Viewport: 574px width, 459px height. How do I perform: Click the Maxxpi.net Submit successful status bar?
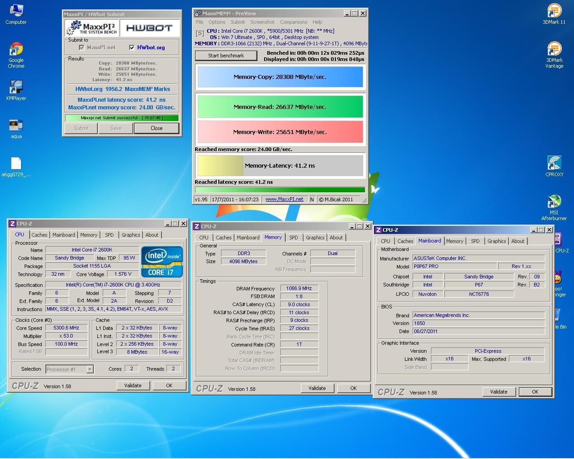[122, 118]
